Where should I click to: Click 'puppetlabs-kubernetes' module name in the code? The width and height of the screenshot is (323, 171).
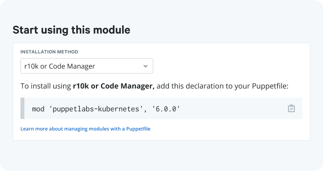pyautogui.click(x=96, y=109)
